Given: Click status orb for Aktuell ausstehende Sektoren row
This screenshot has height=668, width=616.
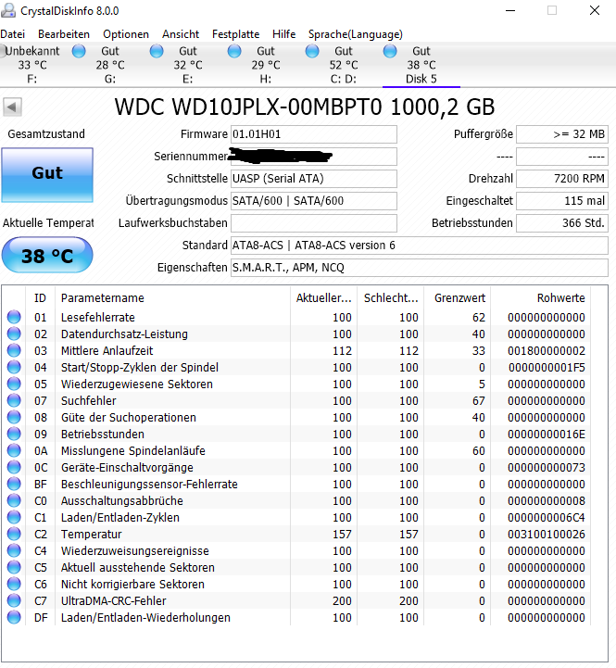Looking at the screenshot, I should 14,567.
